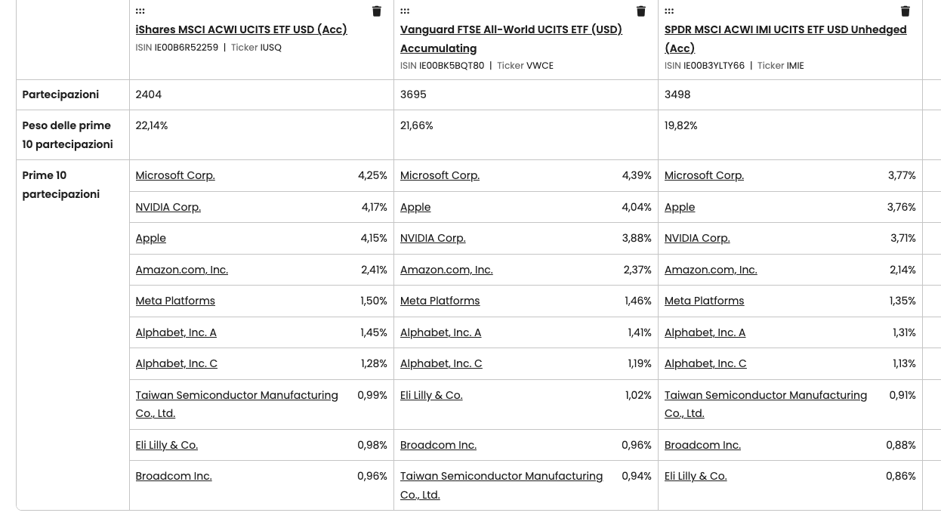Click the drag handle over Vanguard FTSE All-World
Image resolution: width=941 pixels, height=519 pixels.
coord(405,11)
